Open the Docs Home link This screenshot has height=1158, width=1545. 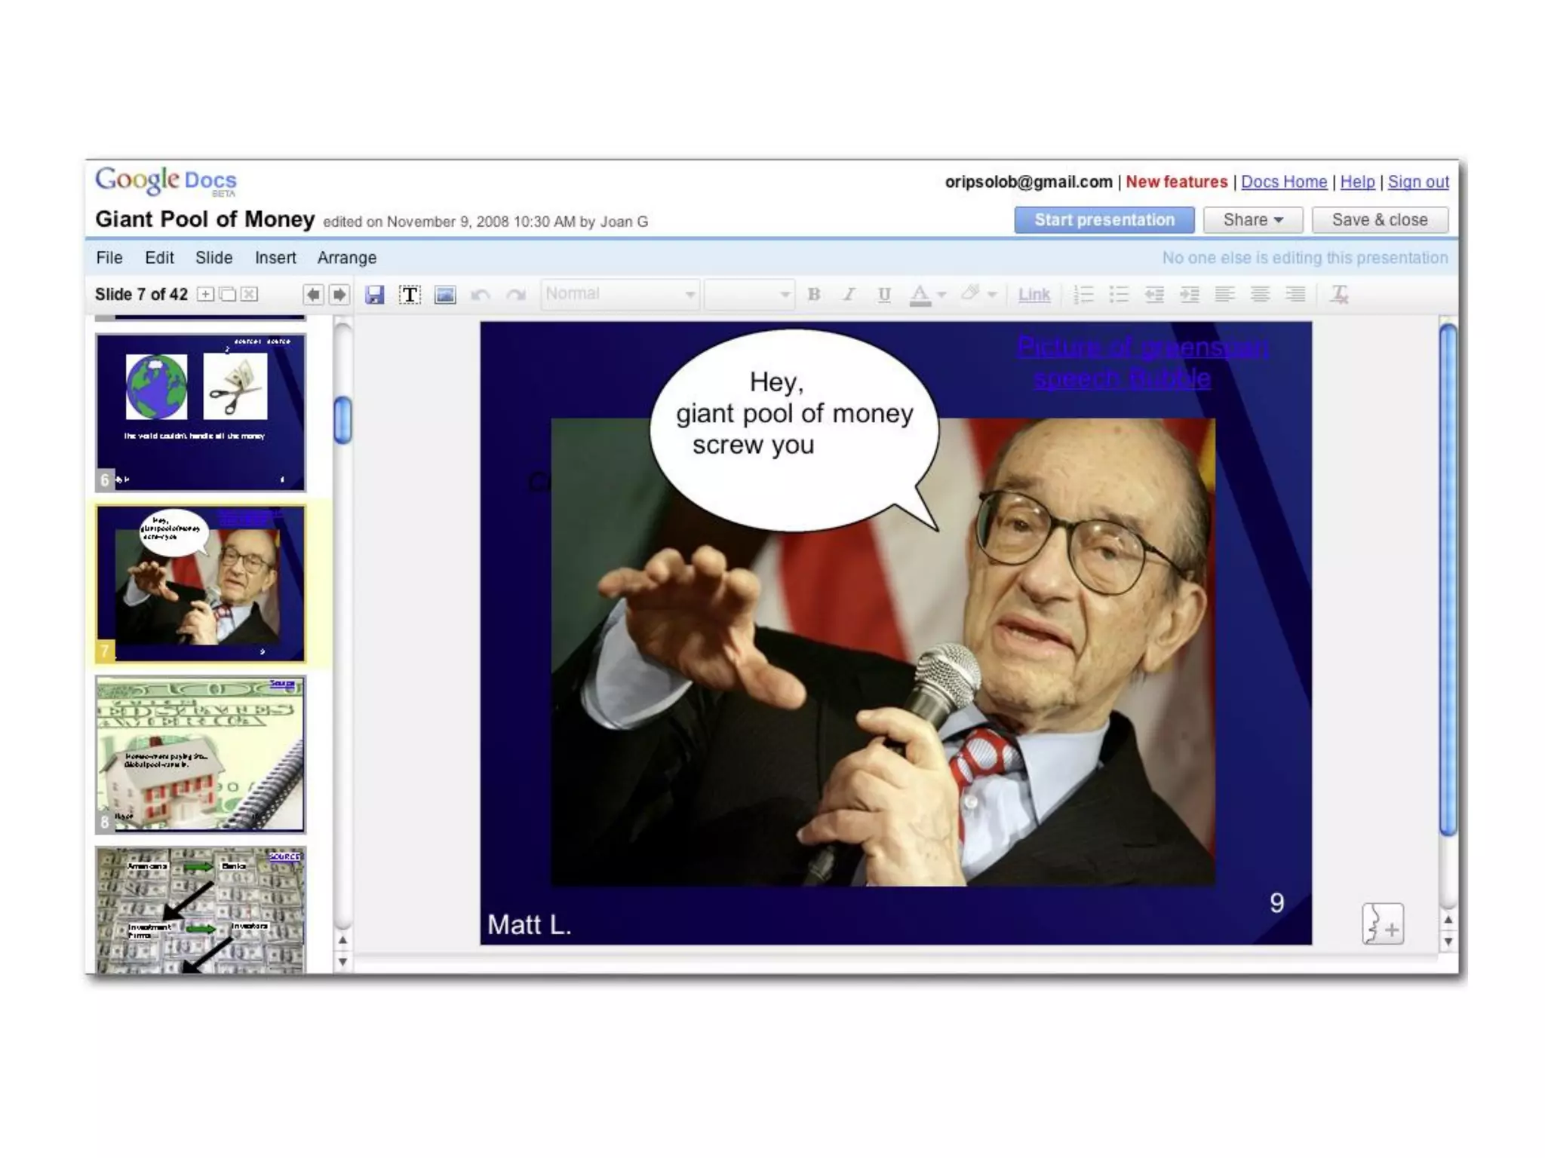coord(1283,182)
